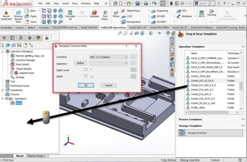Click the Search field in title bar
The width and height of the screenshot is (247, 162).
pos(204,3)
